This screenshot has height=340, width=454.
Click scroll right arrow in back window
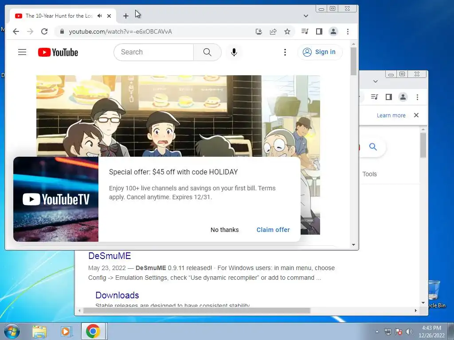pos(416,310)
